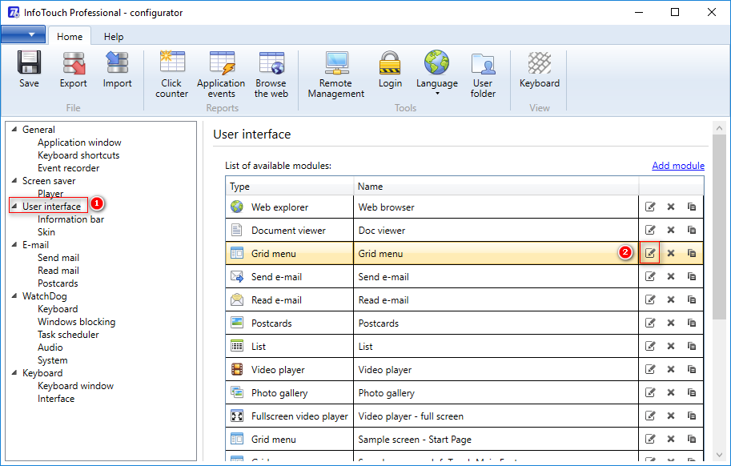This screenshot has width=731, height=466.
Task: Open the Click counter report
Action: coord(171,74)
